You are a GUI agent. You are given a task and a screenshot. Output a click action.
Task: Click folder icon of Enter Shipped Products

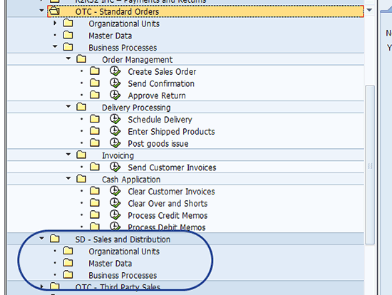[95, 131]
